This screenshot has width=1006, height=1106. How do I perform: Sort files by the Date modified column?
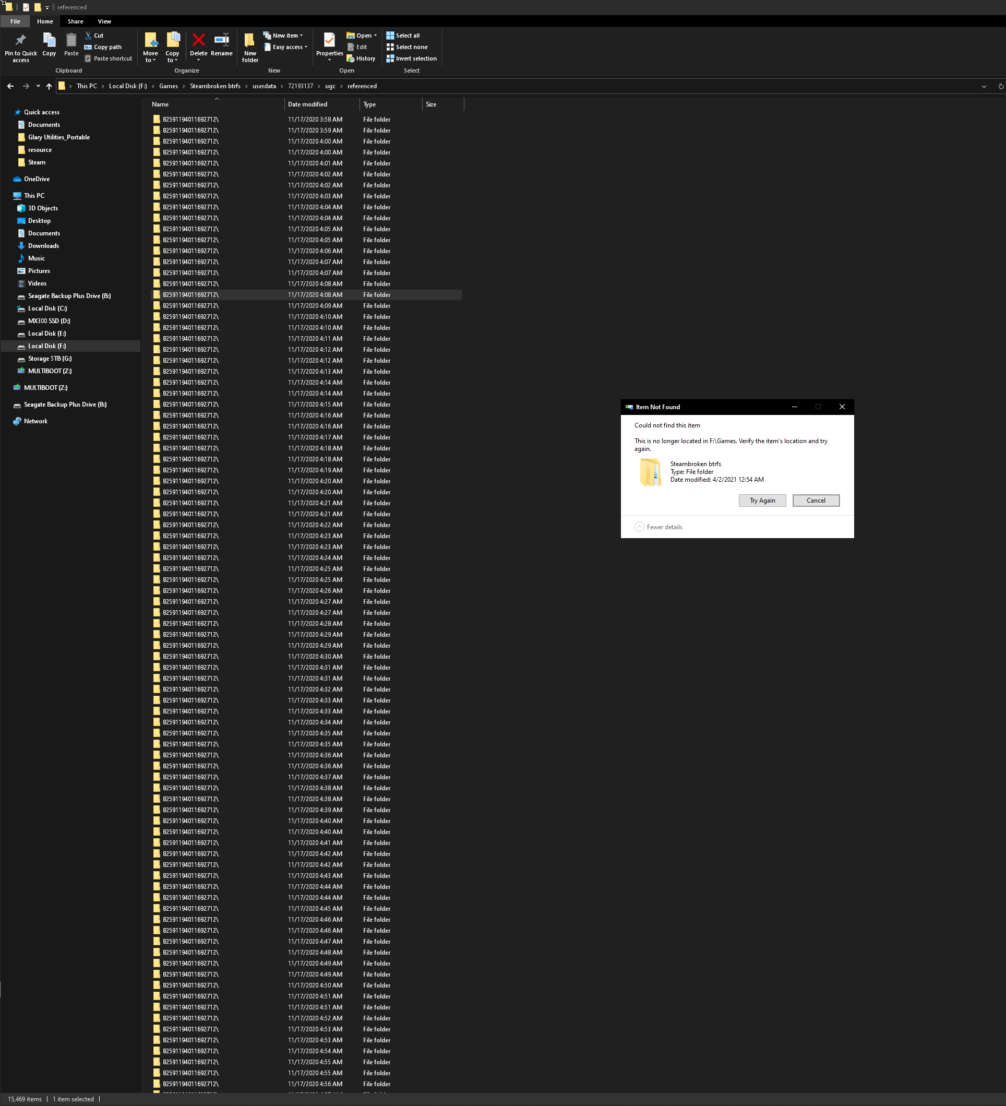307,104
